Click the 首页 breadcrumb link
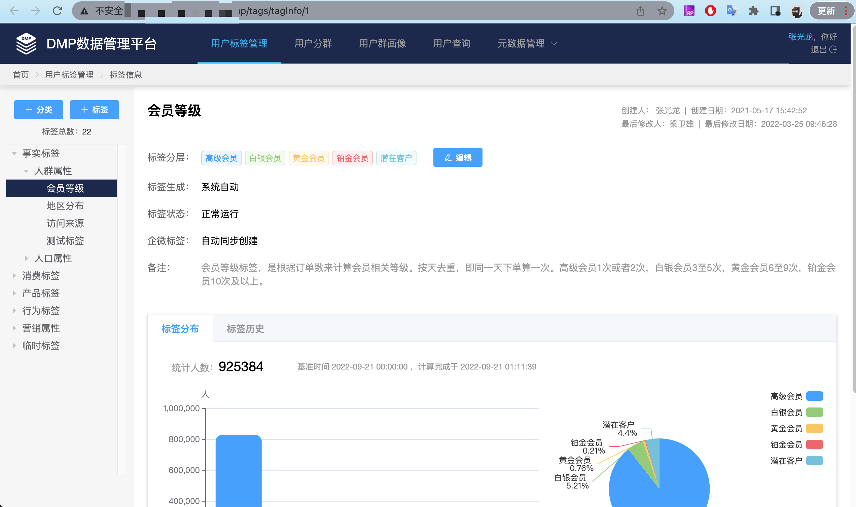 tap(21, 75)
